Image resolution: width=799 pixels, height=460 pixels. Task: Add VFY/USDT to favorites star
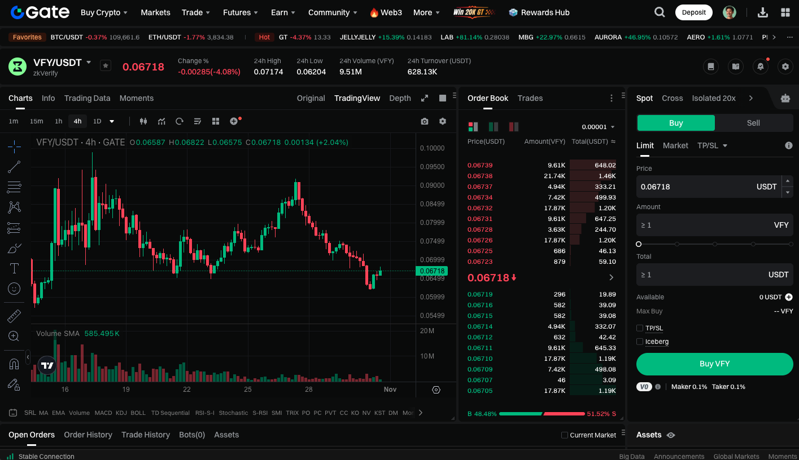pos(106,65)
